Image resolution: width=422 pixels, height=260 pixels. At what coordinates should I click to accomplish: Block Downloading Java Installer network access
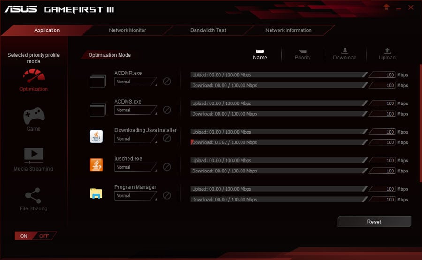point(167,138)
